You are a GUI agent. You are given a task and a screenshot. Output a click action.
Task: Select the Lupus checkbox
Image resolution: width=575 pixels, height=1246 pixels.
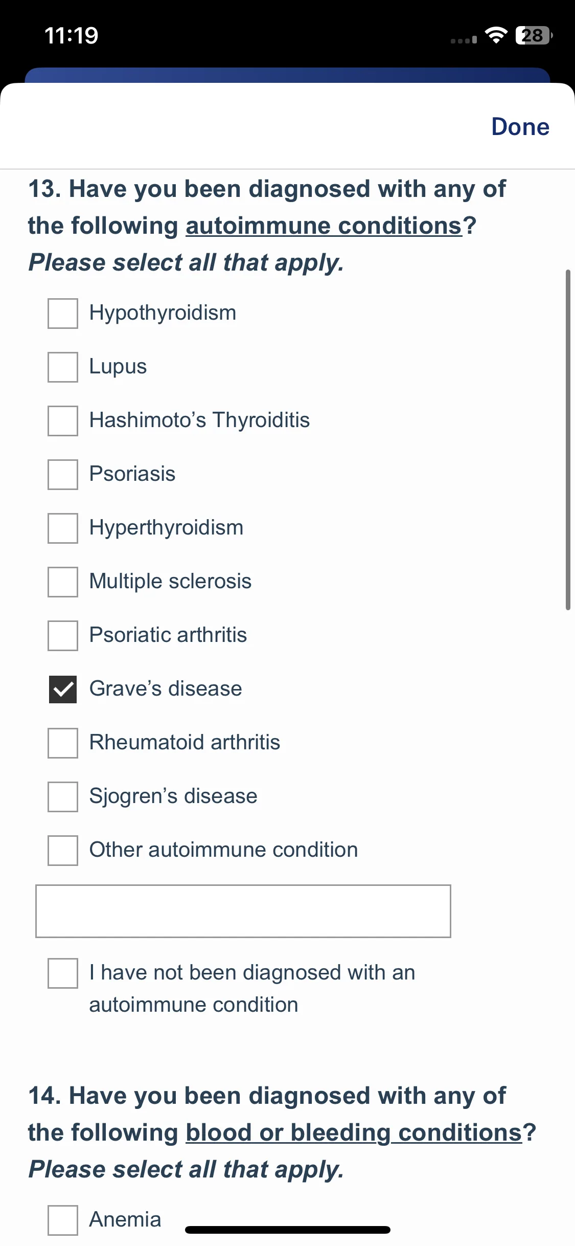pyautogui.click(x=63, y=367)
